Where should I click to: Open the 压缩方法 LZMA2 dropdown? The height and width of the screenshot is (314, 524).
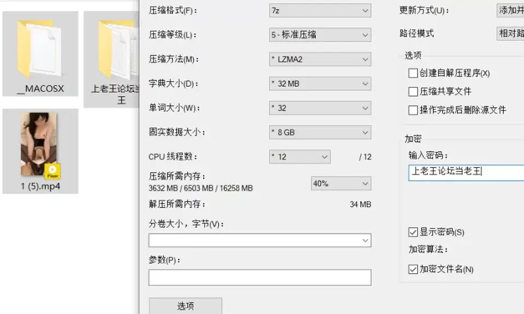coord(320,59)
